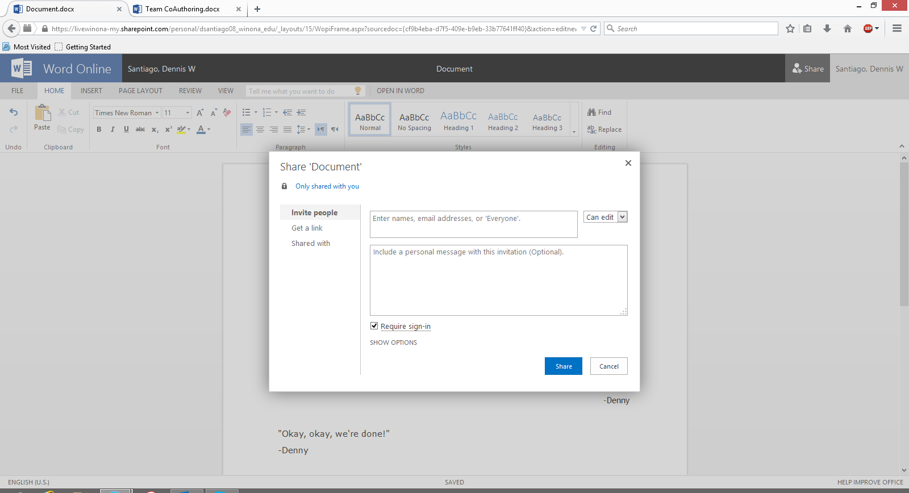Image resolution: width=909 pixels, height=493 pixels.
Task: Select the bullets list icon
Action: (246, 112)
